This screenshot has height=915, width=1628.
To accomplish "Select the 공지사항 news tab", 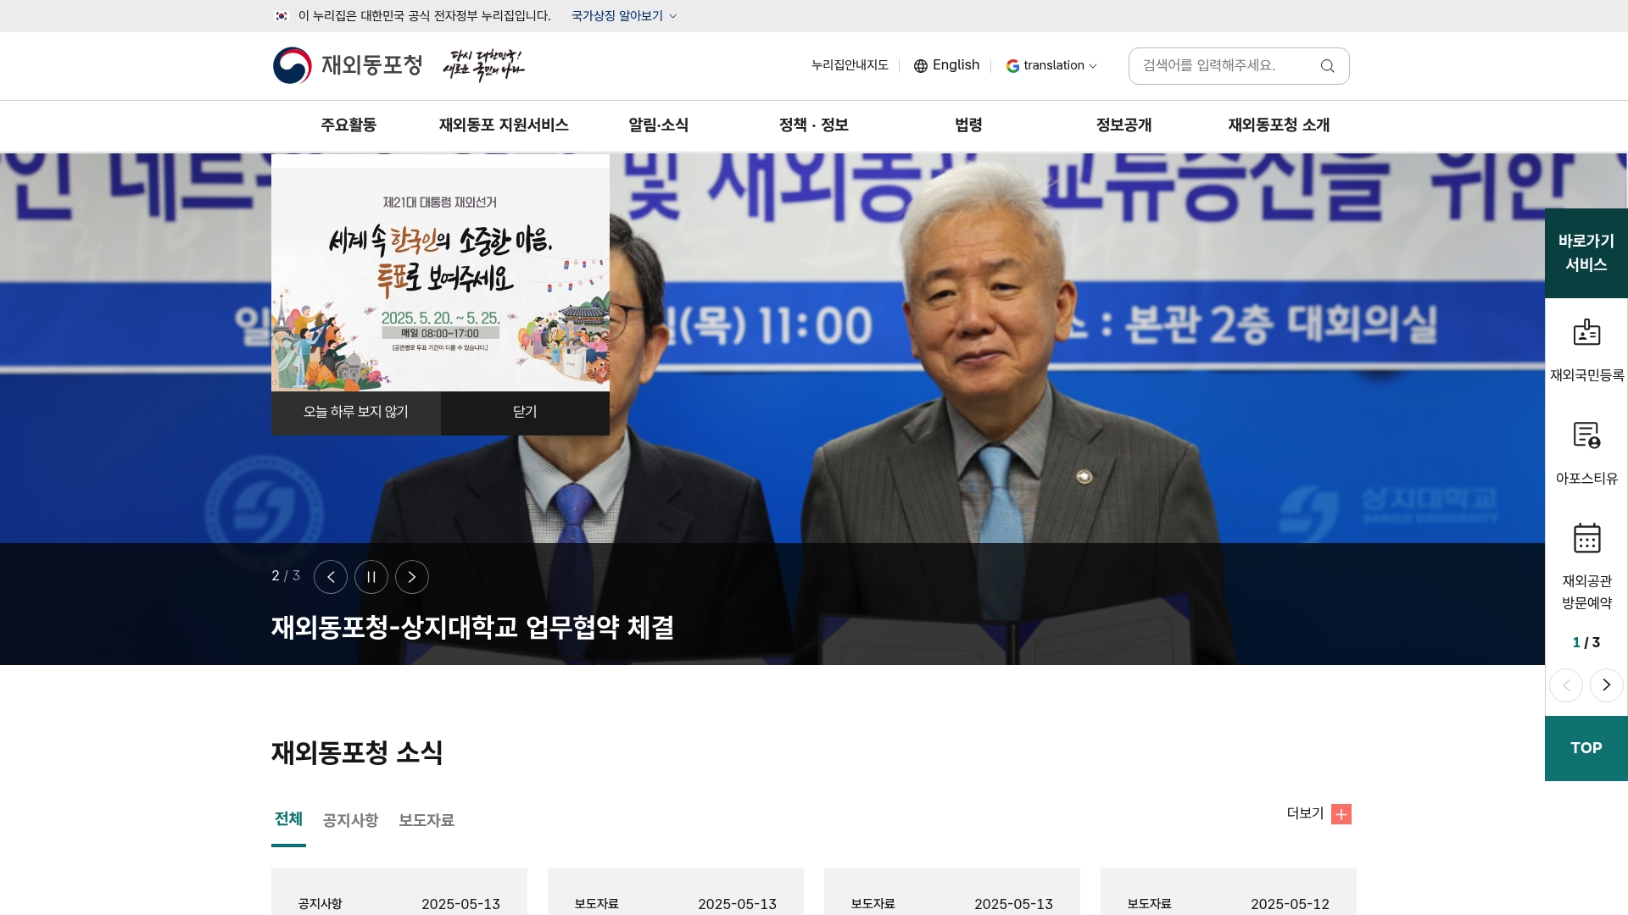I will tap(350, 820).
